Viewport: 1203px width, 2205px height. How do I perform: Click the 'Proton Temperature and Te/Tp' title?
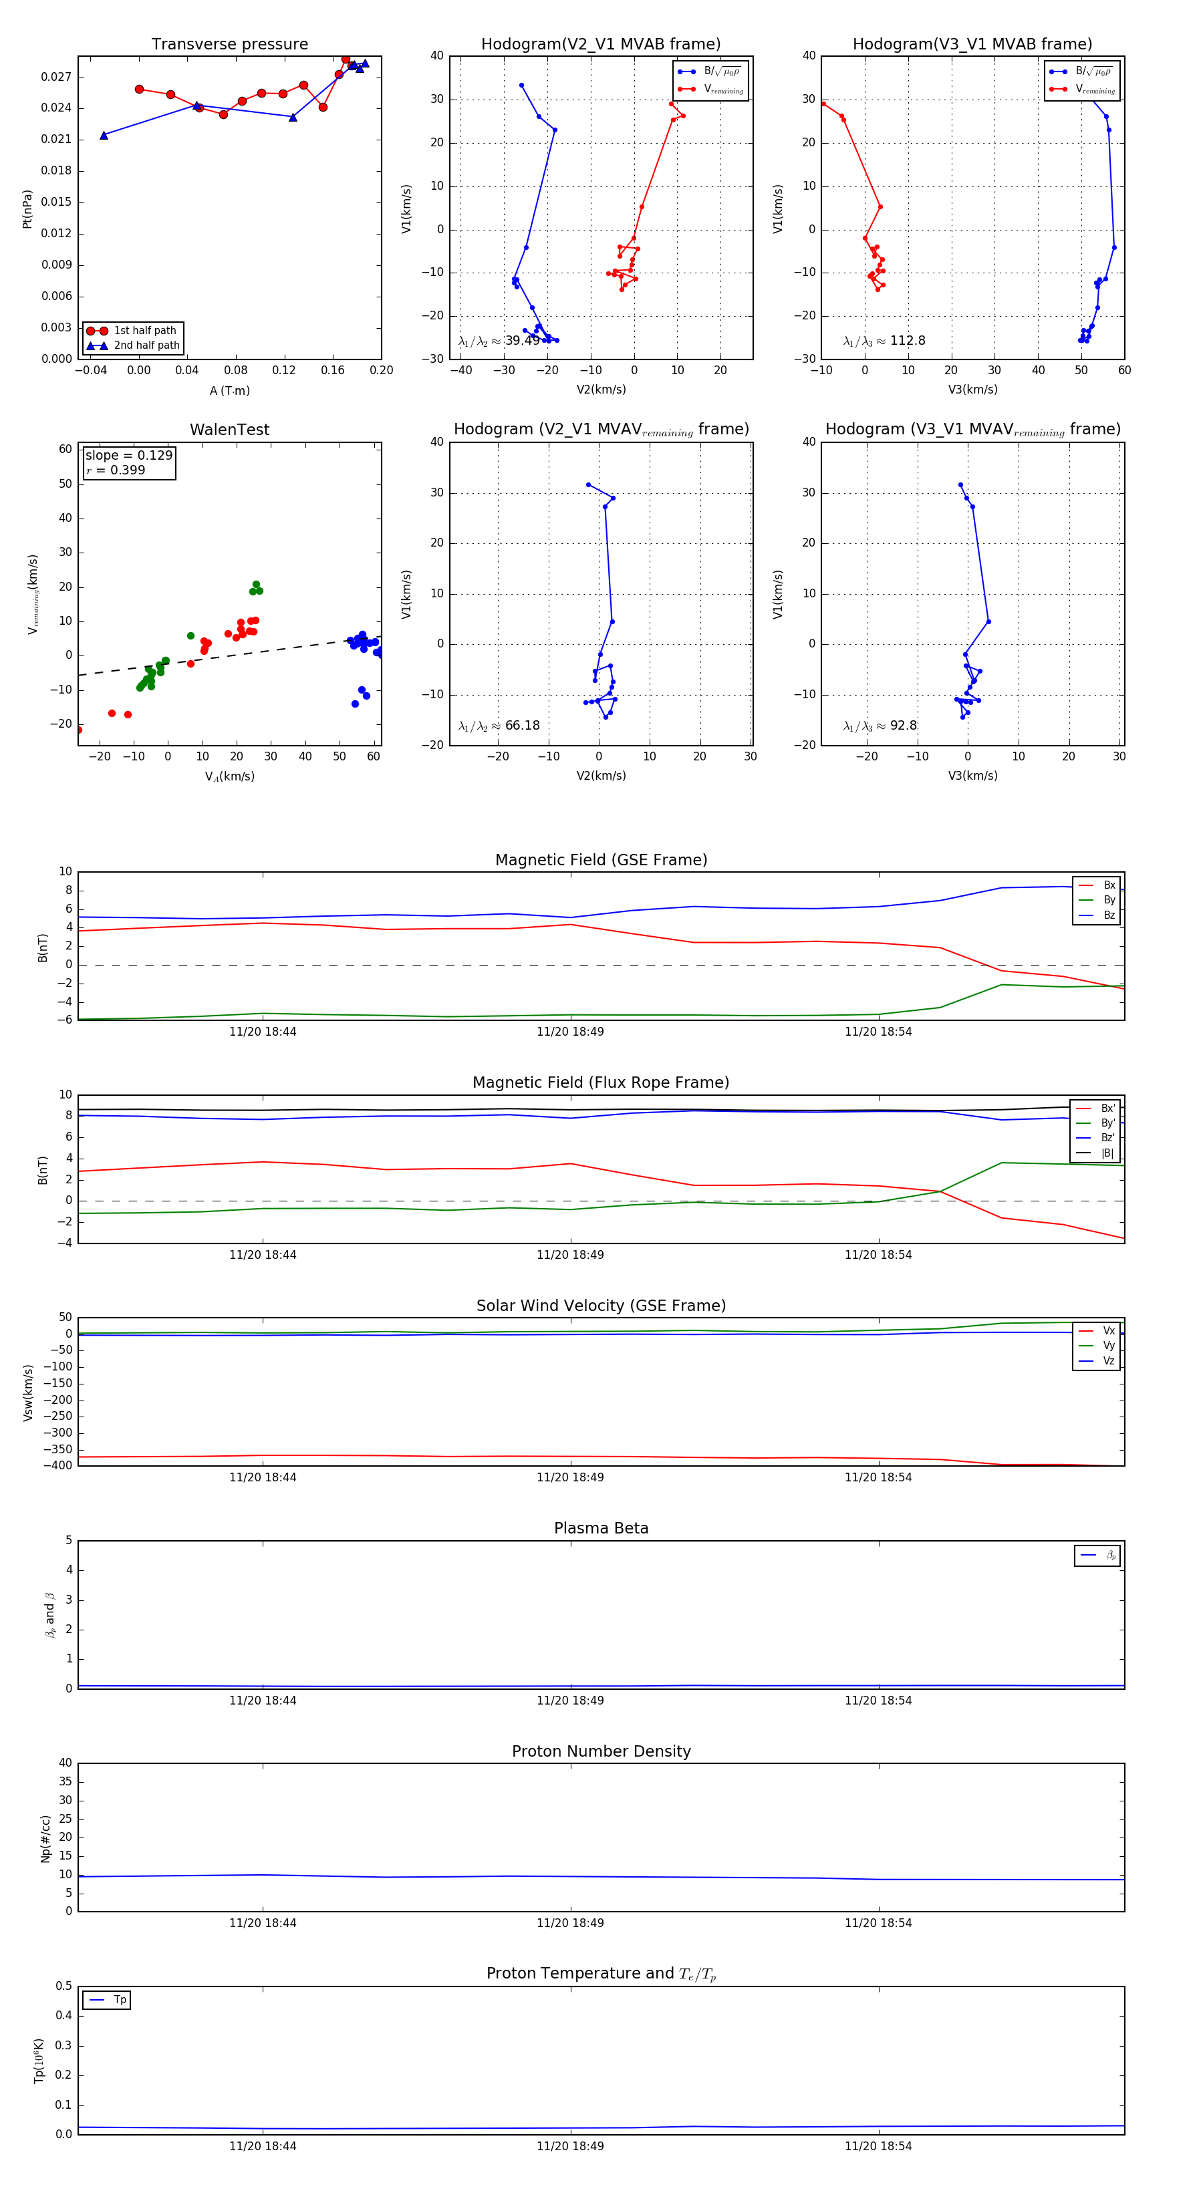click(601, 1974)
